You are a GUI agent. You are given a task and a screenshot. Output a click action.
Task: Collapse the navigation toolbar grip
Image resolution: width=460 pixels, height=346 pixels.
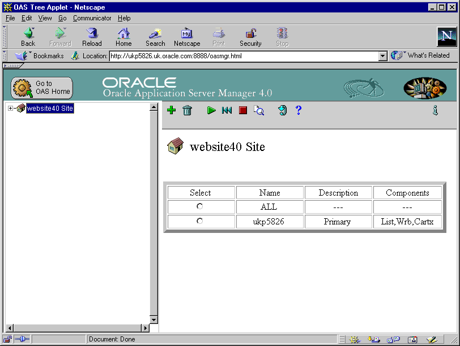click(5, 37)
